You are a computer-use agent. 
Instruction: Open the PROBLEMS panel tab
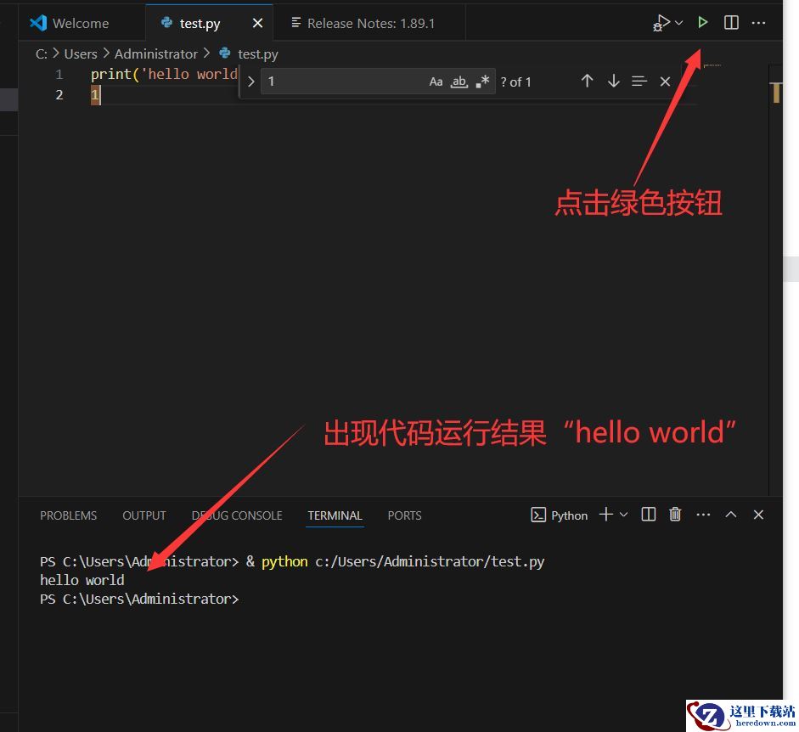[68, 515]
